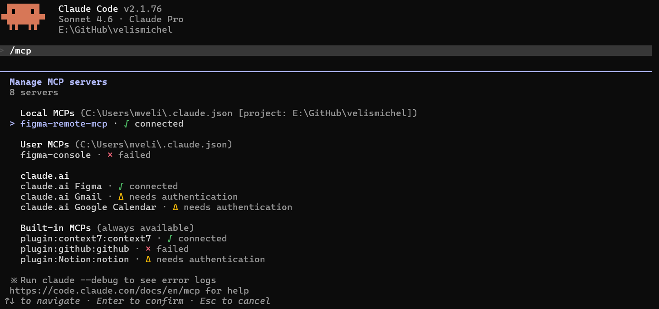Select the figma-remote-mcp server entry

(x=102, y=124)
